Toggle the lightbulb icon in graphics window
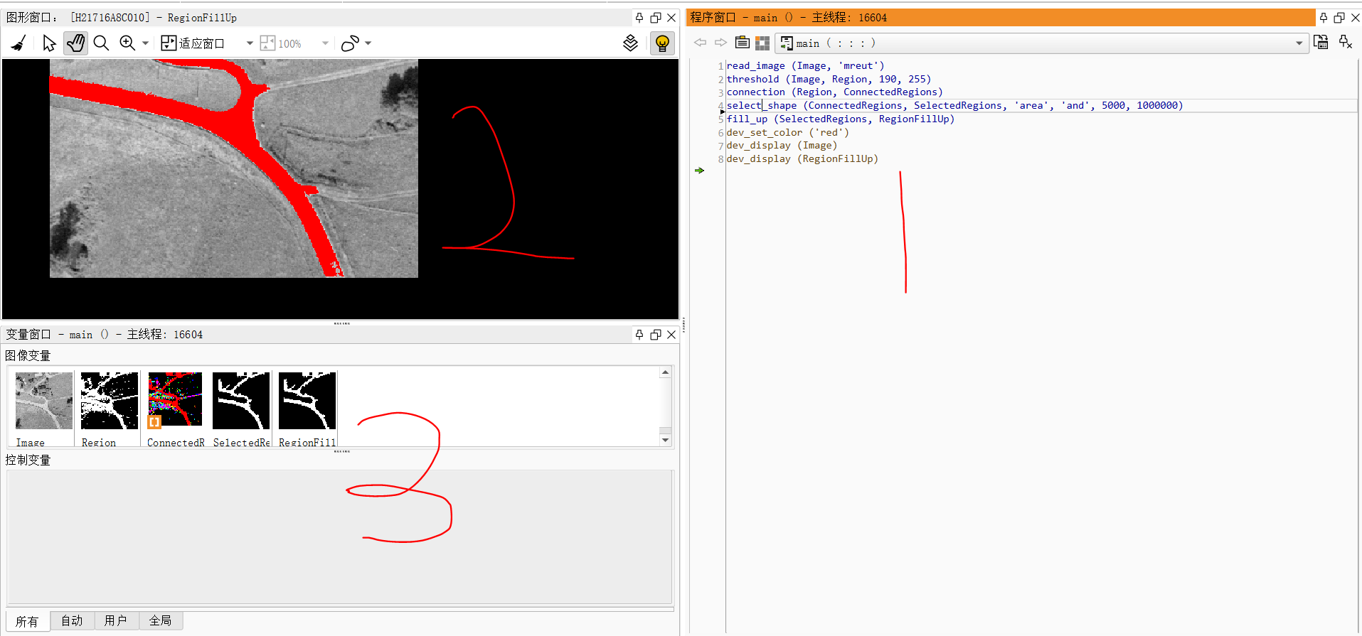 click(x=662, y=43)
